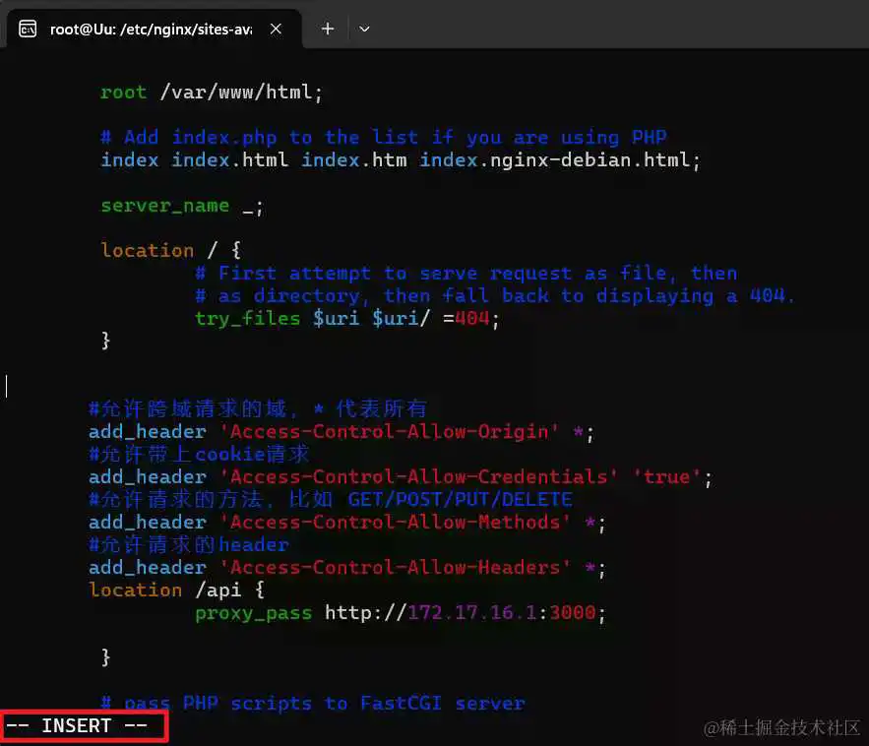Click the terminal icon in the tab
This screenshot has height=746, width=869.
(29, 29)
